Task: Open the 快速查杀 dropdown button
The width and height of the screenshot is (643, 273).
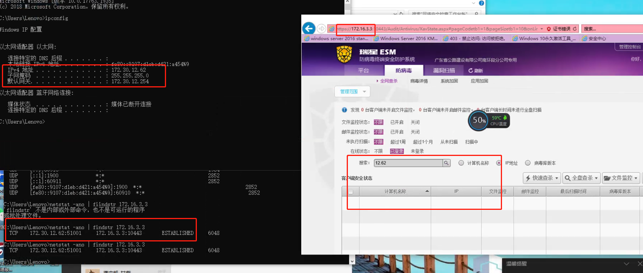Action: click(541, 178)
